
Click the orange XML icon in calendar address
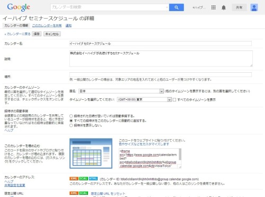click(x=74, y=178)
